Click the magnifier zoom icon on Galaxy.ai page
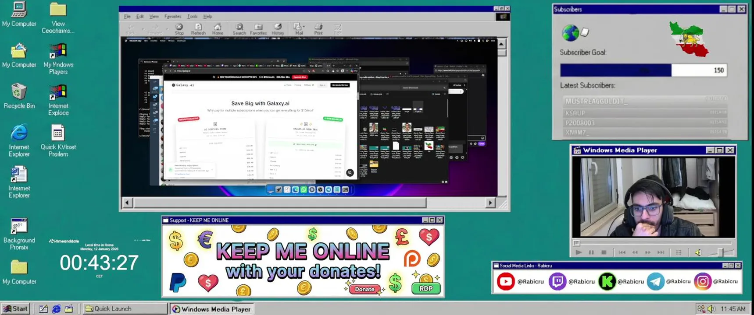 coord(350,173)
